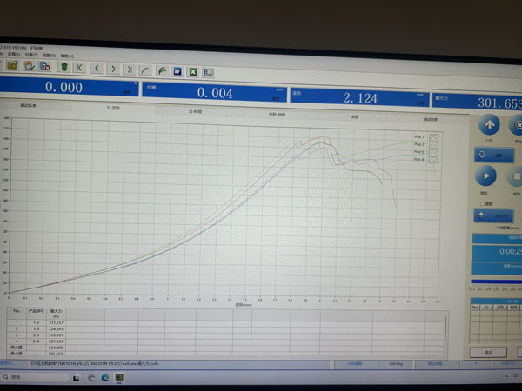
Task: Click the blue reset button with refresh icon
Action: [492, 154]
